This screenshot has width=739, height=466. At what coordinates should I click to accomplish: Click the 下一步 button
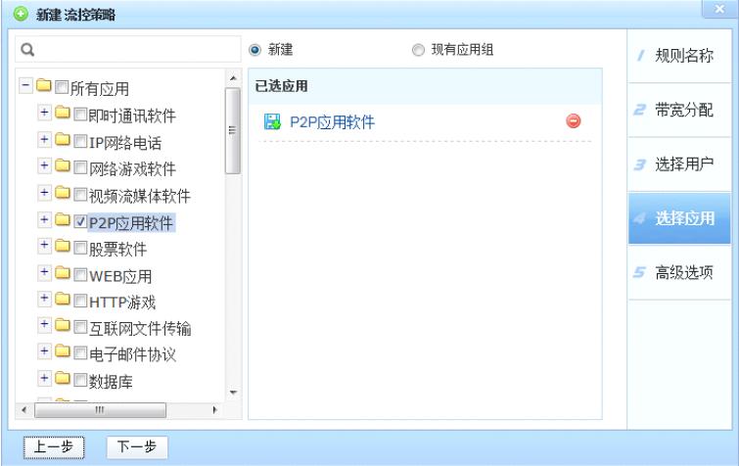[137, 447]
